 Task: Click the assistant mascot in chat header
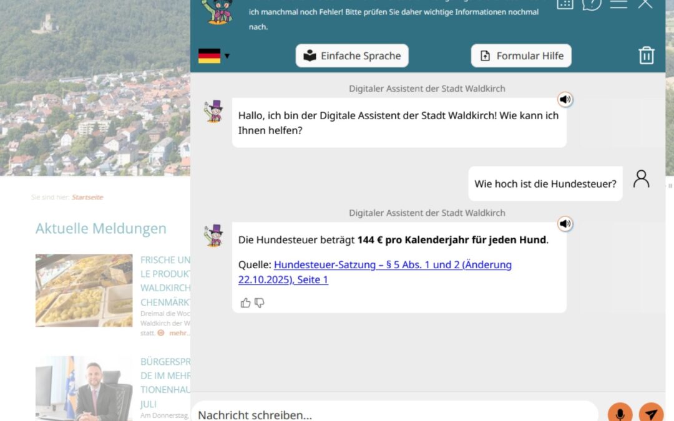pos(218,12)
